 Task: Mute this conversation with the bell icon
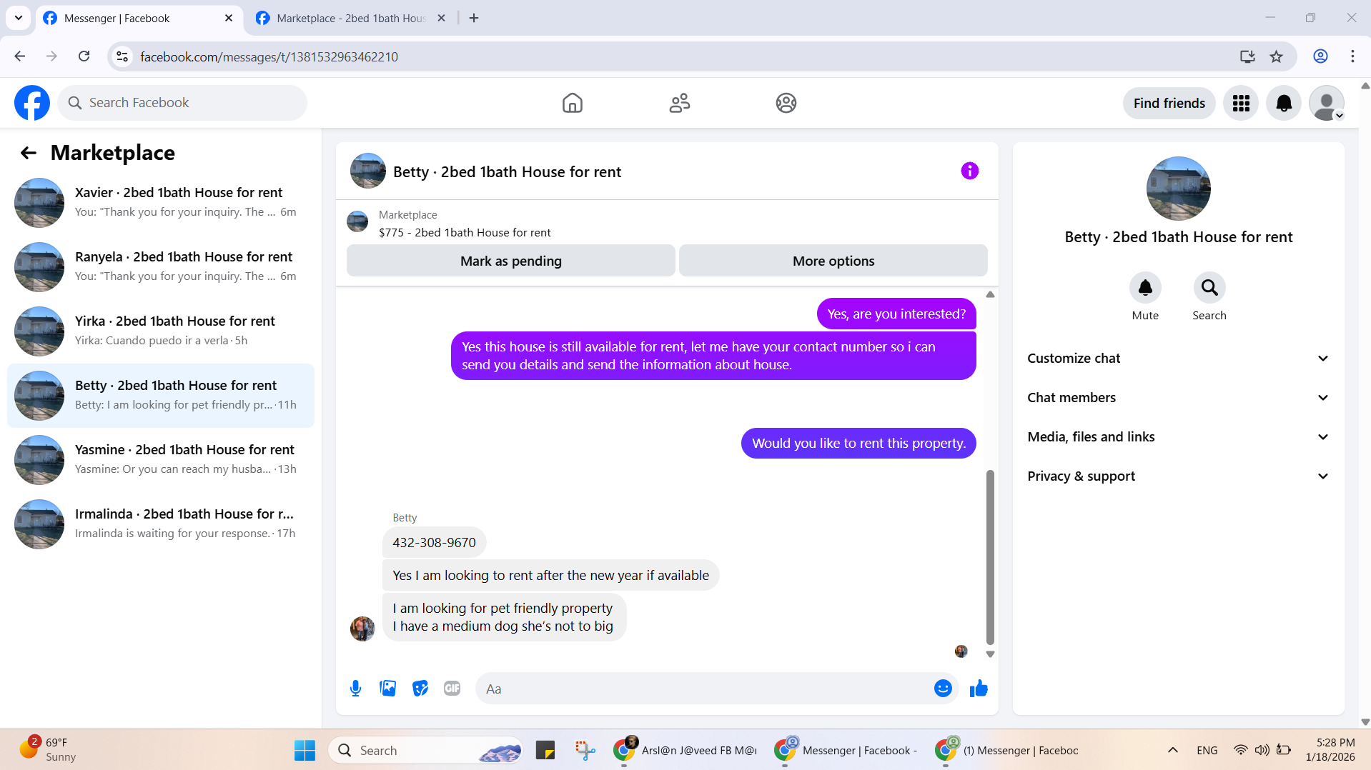1145,287
